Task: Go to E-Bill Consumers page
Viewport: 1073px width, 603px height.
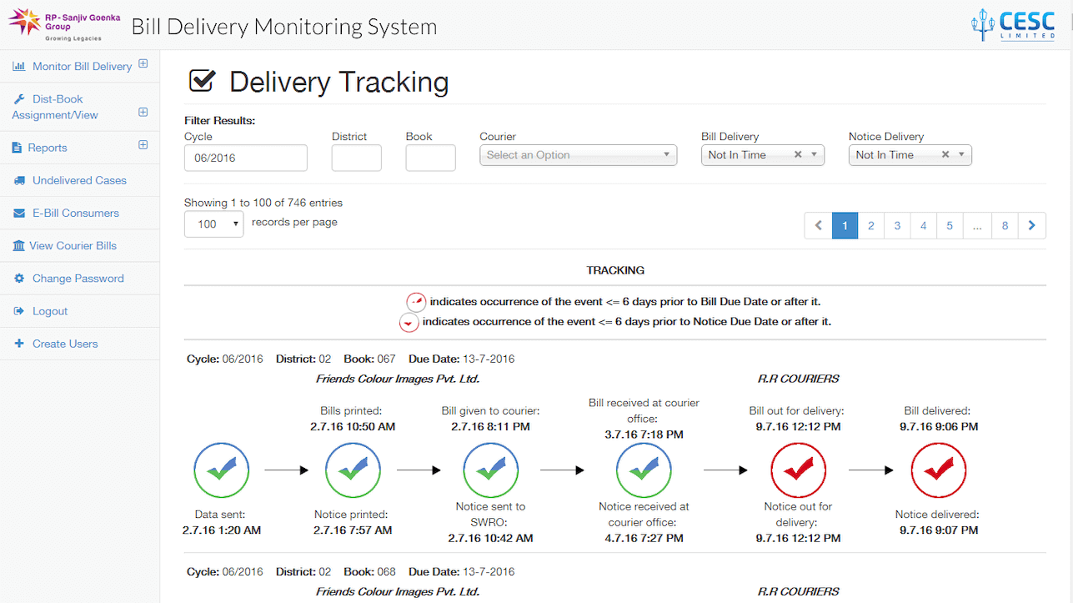Action: (x=75, y=213)
